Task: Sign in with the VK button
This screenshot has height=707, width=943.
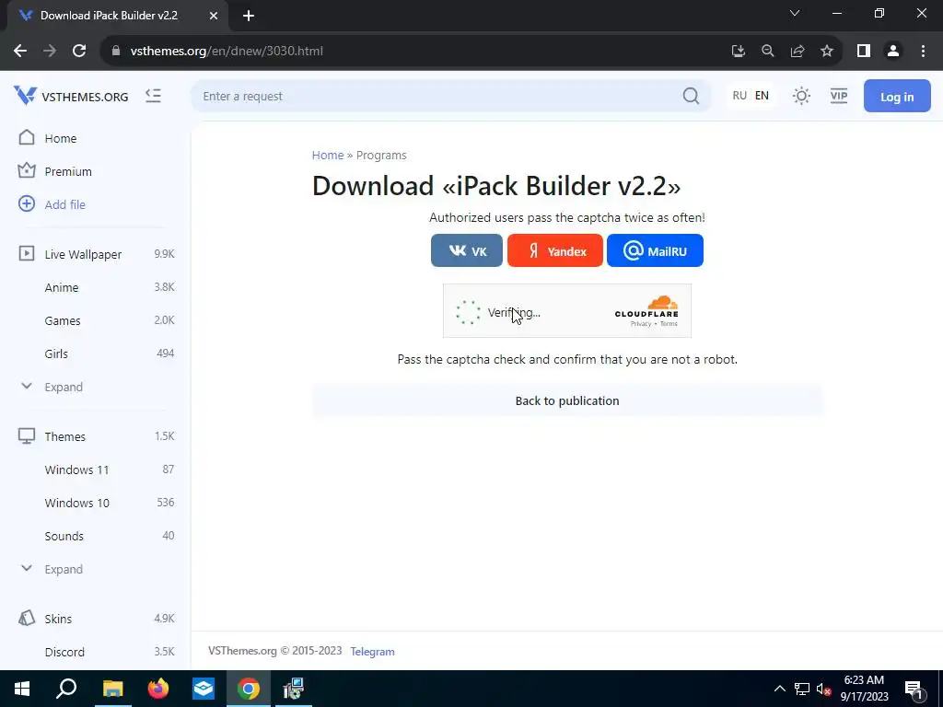Action: [x=467, y=250]
